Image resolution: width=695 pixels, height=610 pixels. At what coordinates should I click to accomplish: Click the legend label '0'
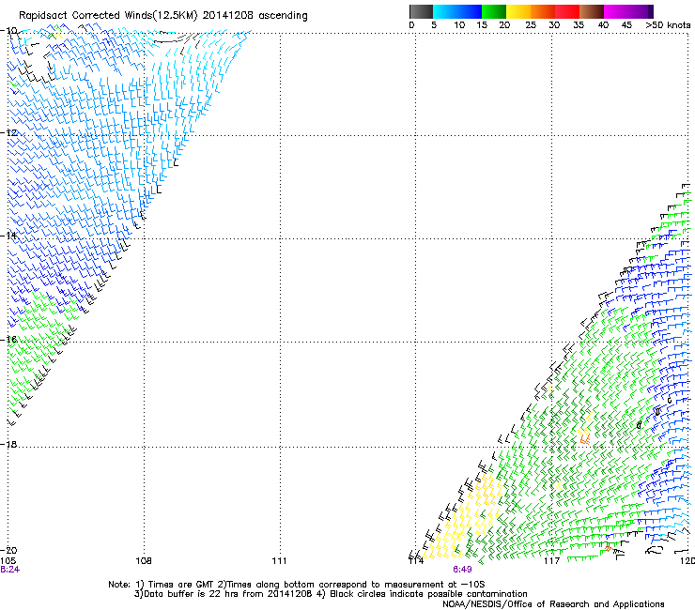(411, 25)
